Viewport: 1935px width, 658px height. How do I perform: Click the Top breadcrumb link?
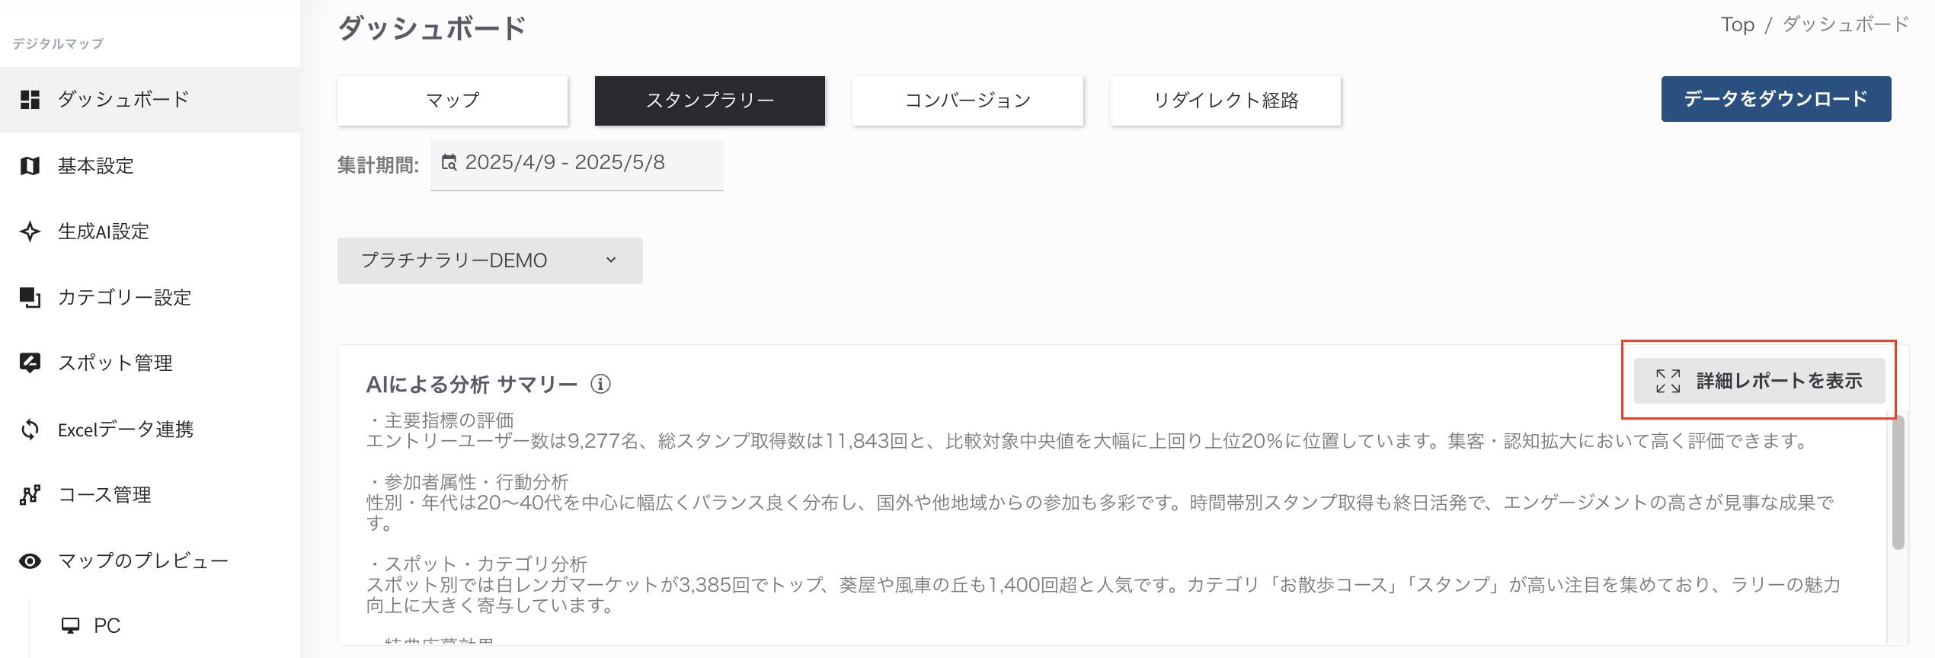(x=1737, y=25)
